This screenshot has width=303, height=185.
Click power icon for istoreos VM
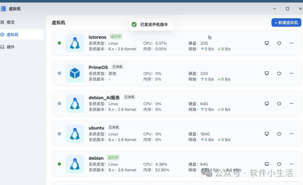(279, 43)
